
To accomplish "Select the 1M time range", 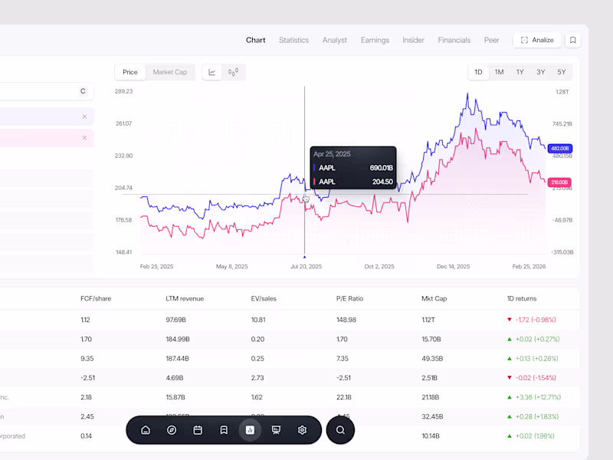I will pos(499,71).
